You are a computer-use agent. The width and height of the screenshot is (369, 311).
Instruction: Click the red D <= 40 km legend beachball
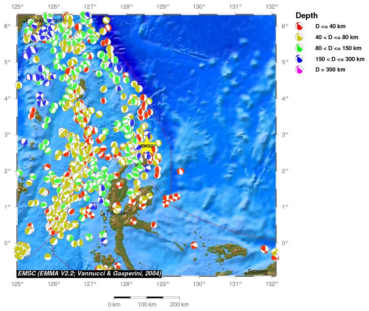300,26
